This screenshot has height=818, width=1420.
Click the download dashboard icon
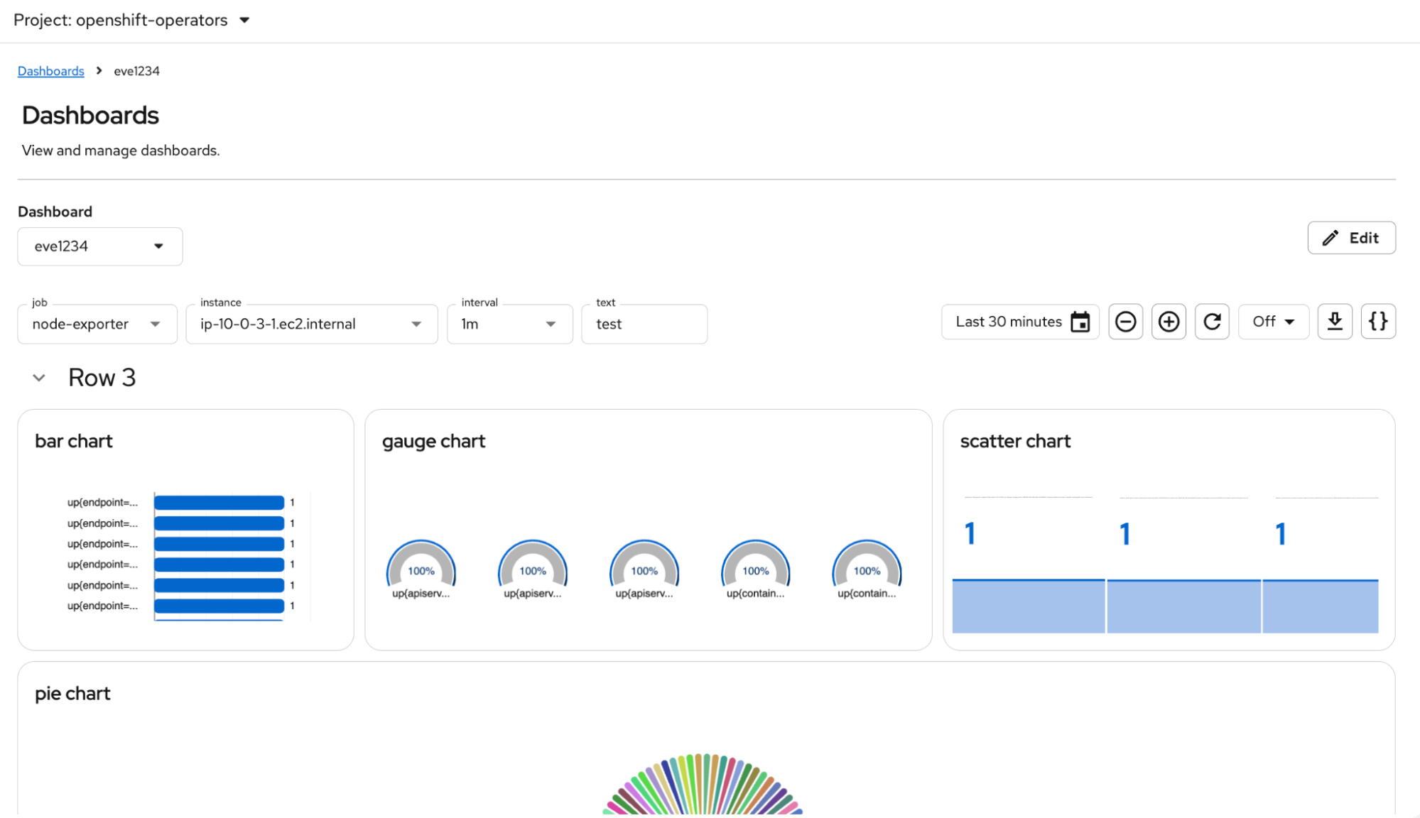tap(1335, 322)
